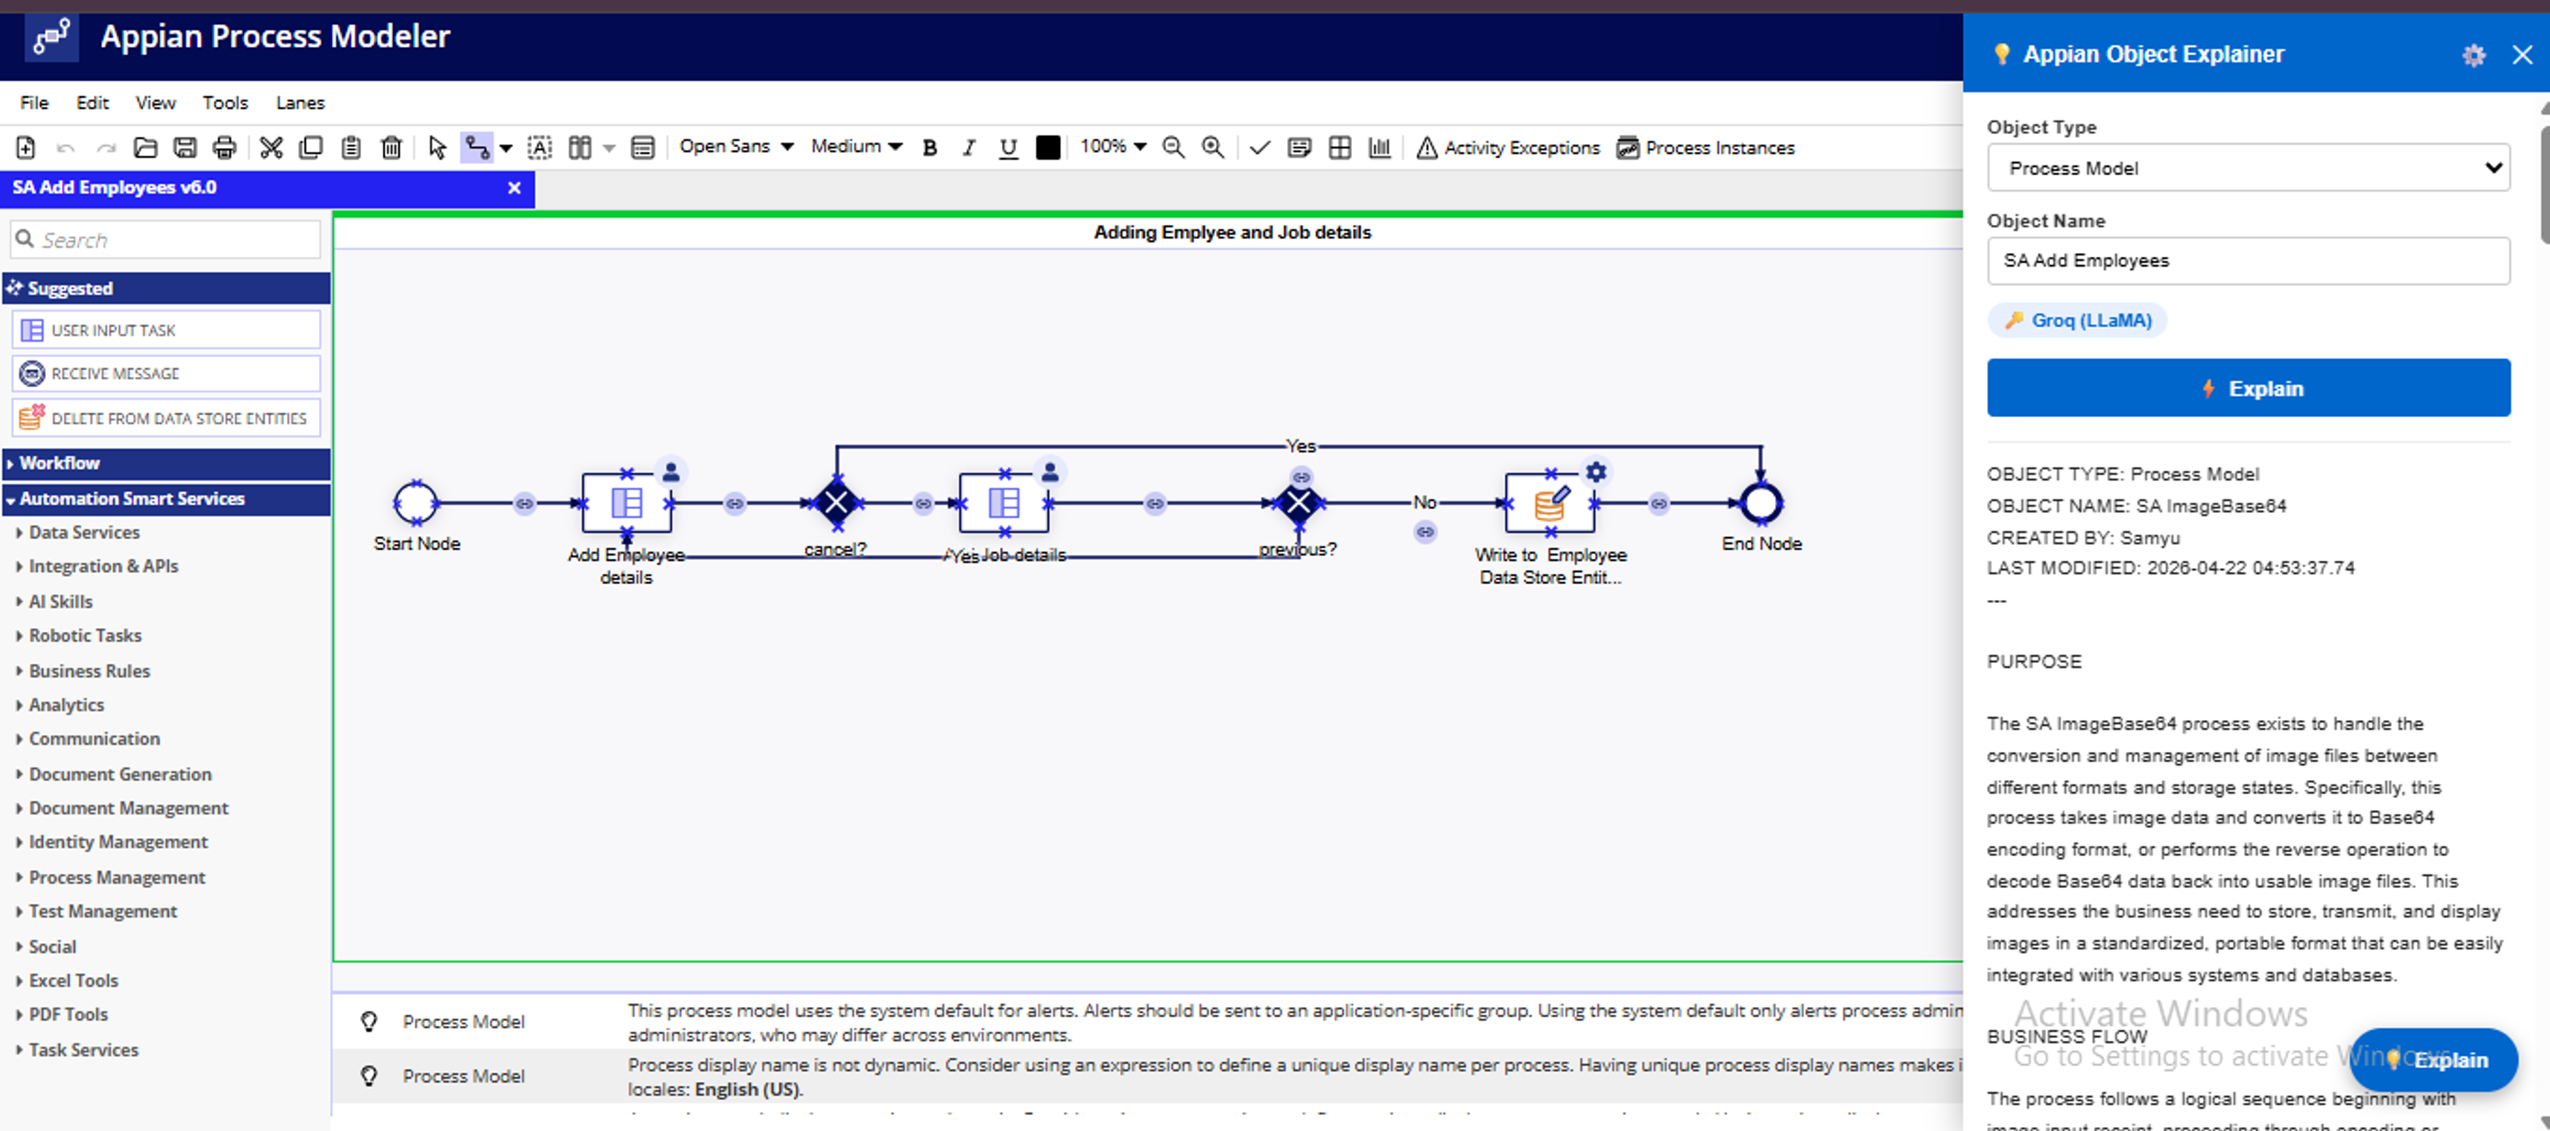Select Delete From Data Store Entities node
Image resolution: width=2550 pixels, height=1131 pixels.
(x=166, y=417)
